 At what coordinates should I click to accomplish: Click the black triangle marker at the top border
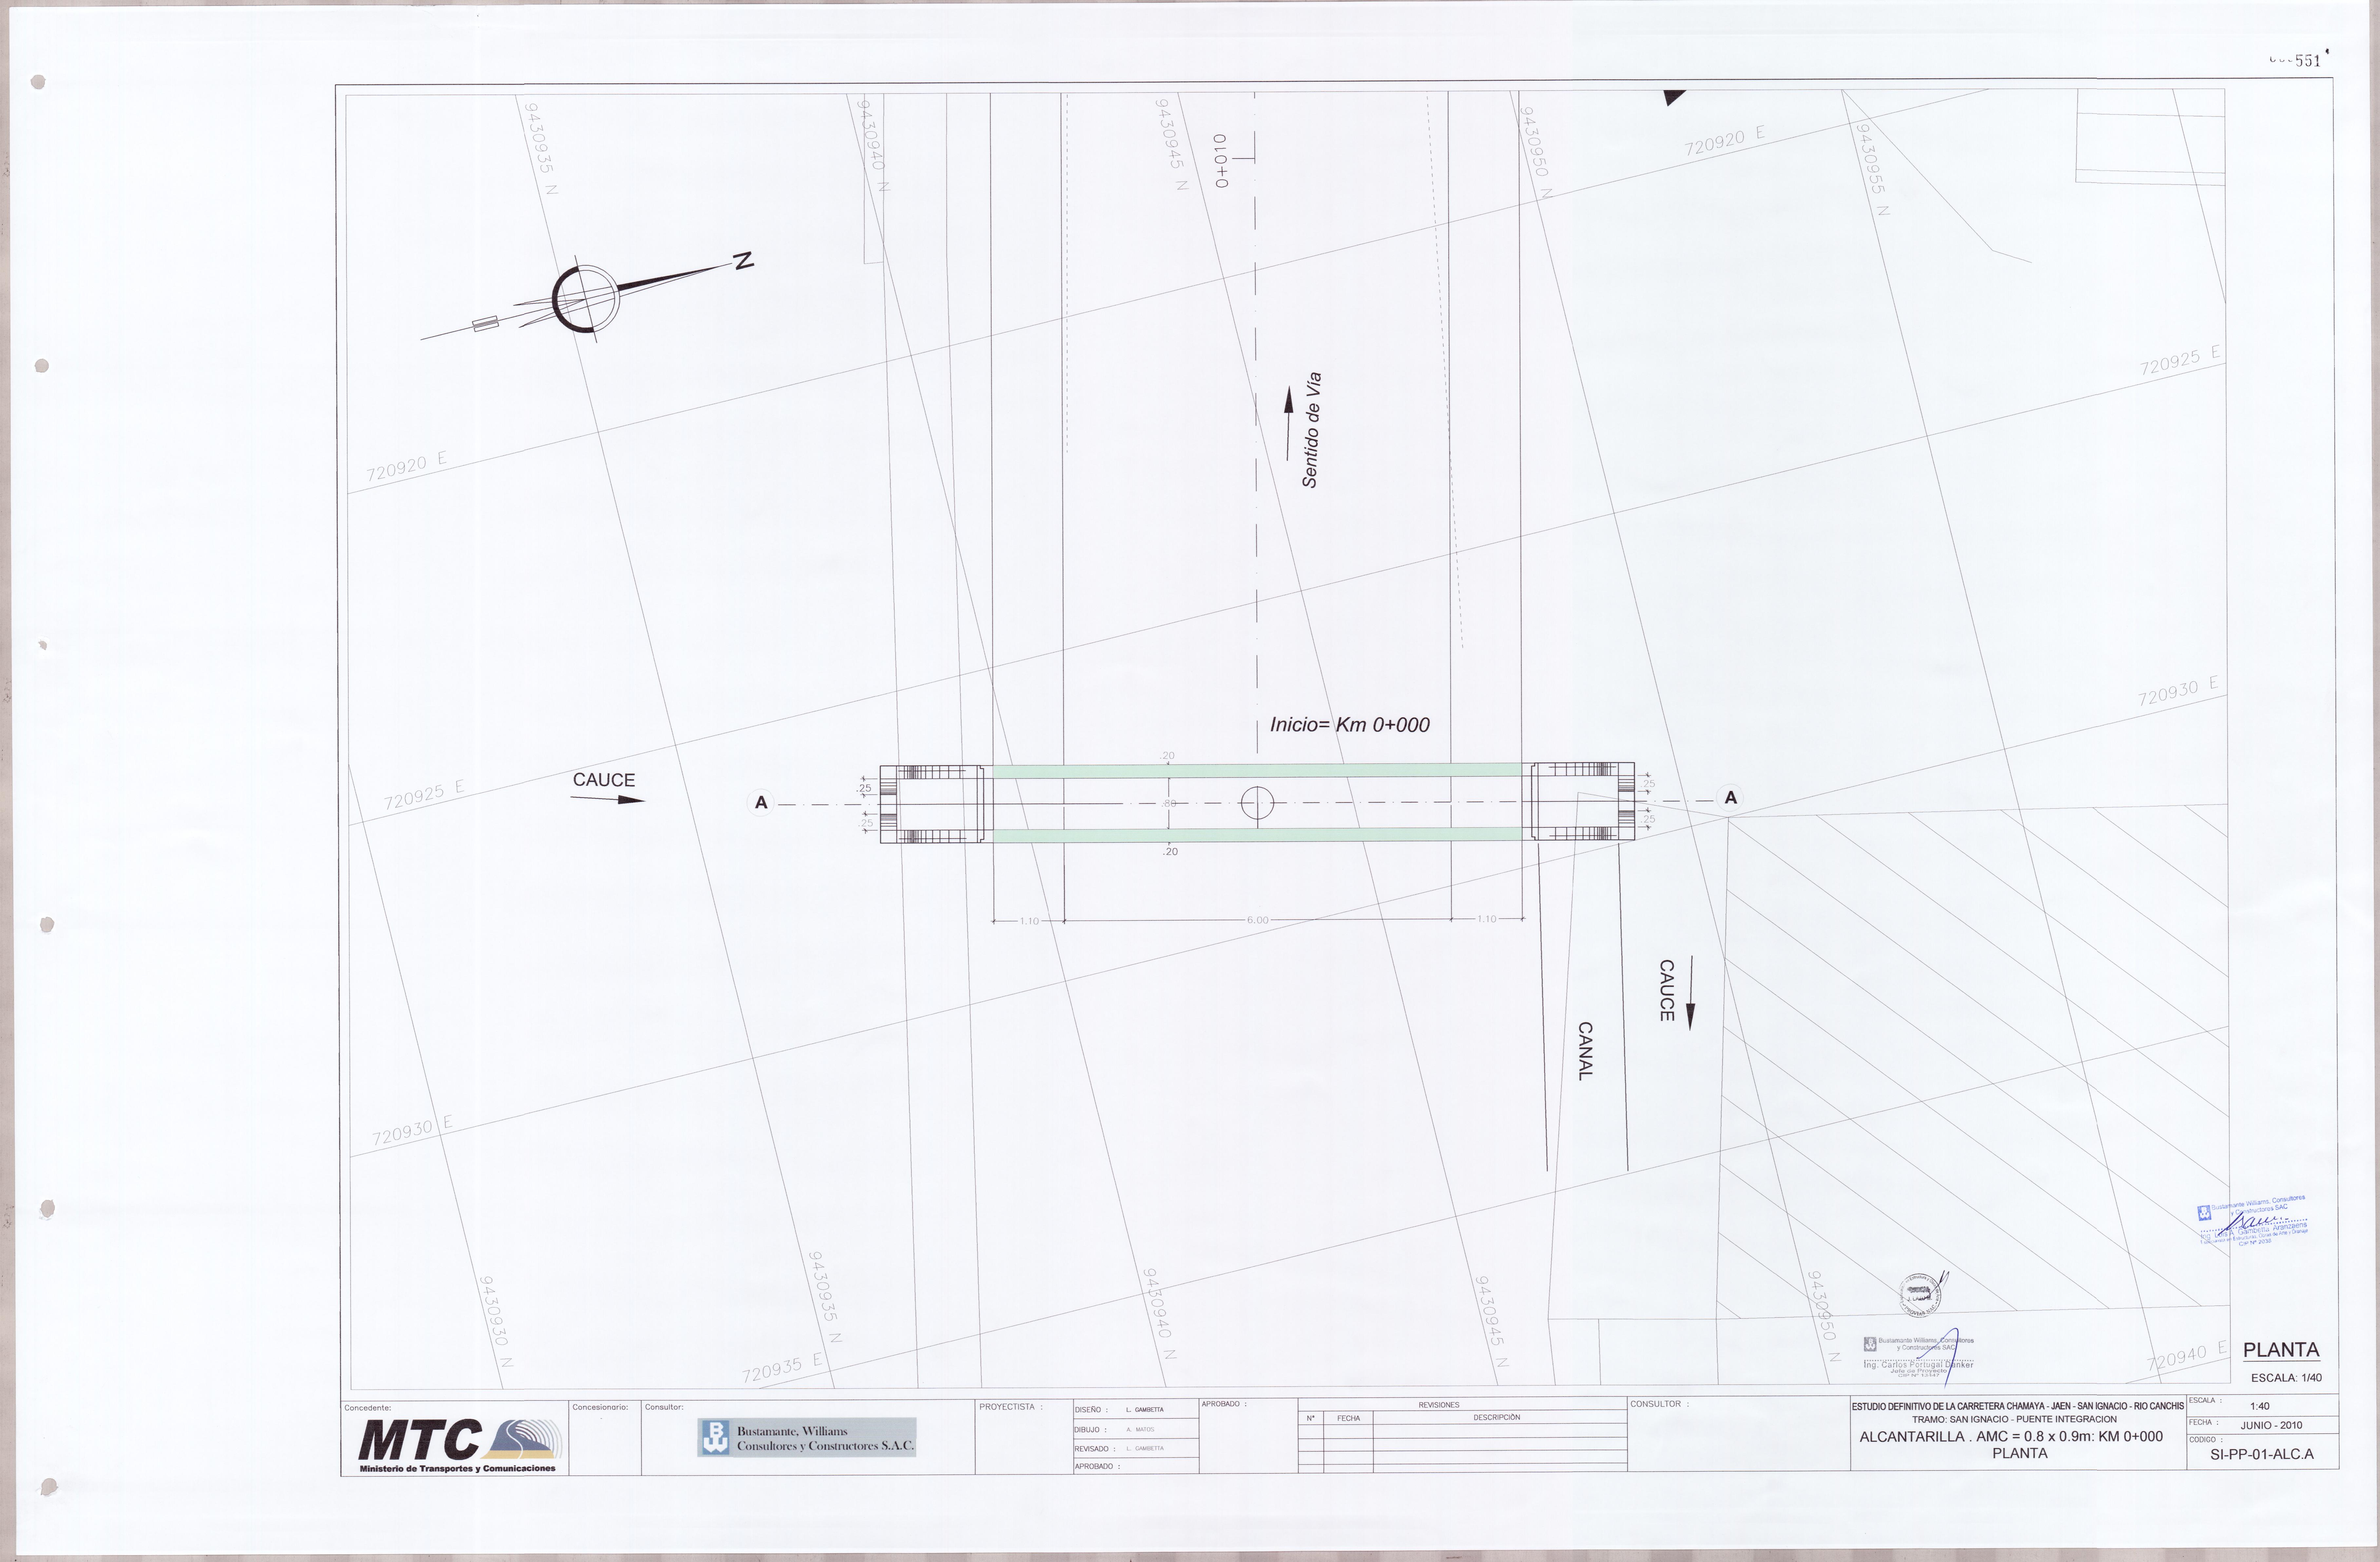1674,97
